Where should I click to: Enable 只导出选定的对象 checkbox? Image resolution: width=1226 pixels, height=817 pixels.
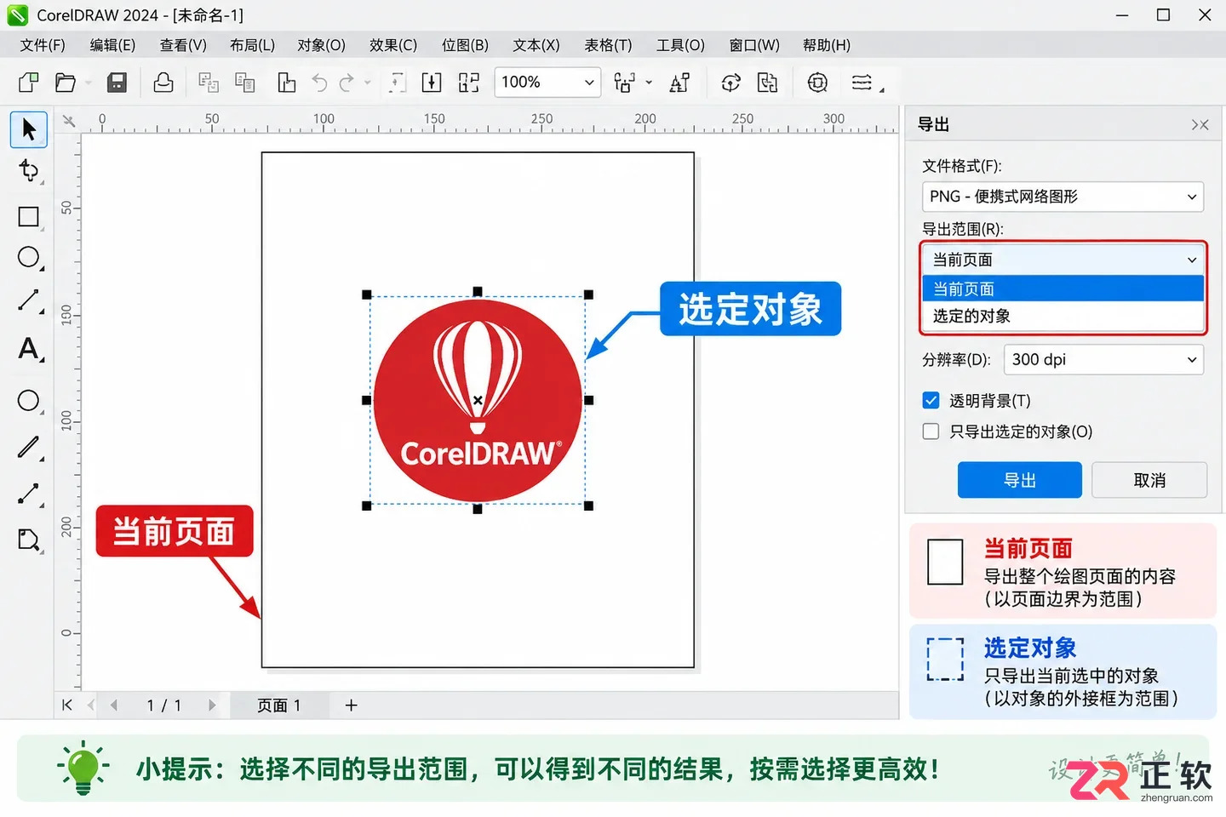pyautogui.click(x=931, y=431)
